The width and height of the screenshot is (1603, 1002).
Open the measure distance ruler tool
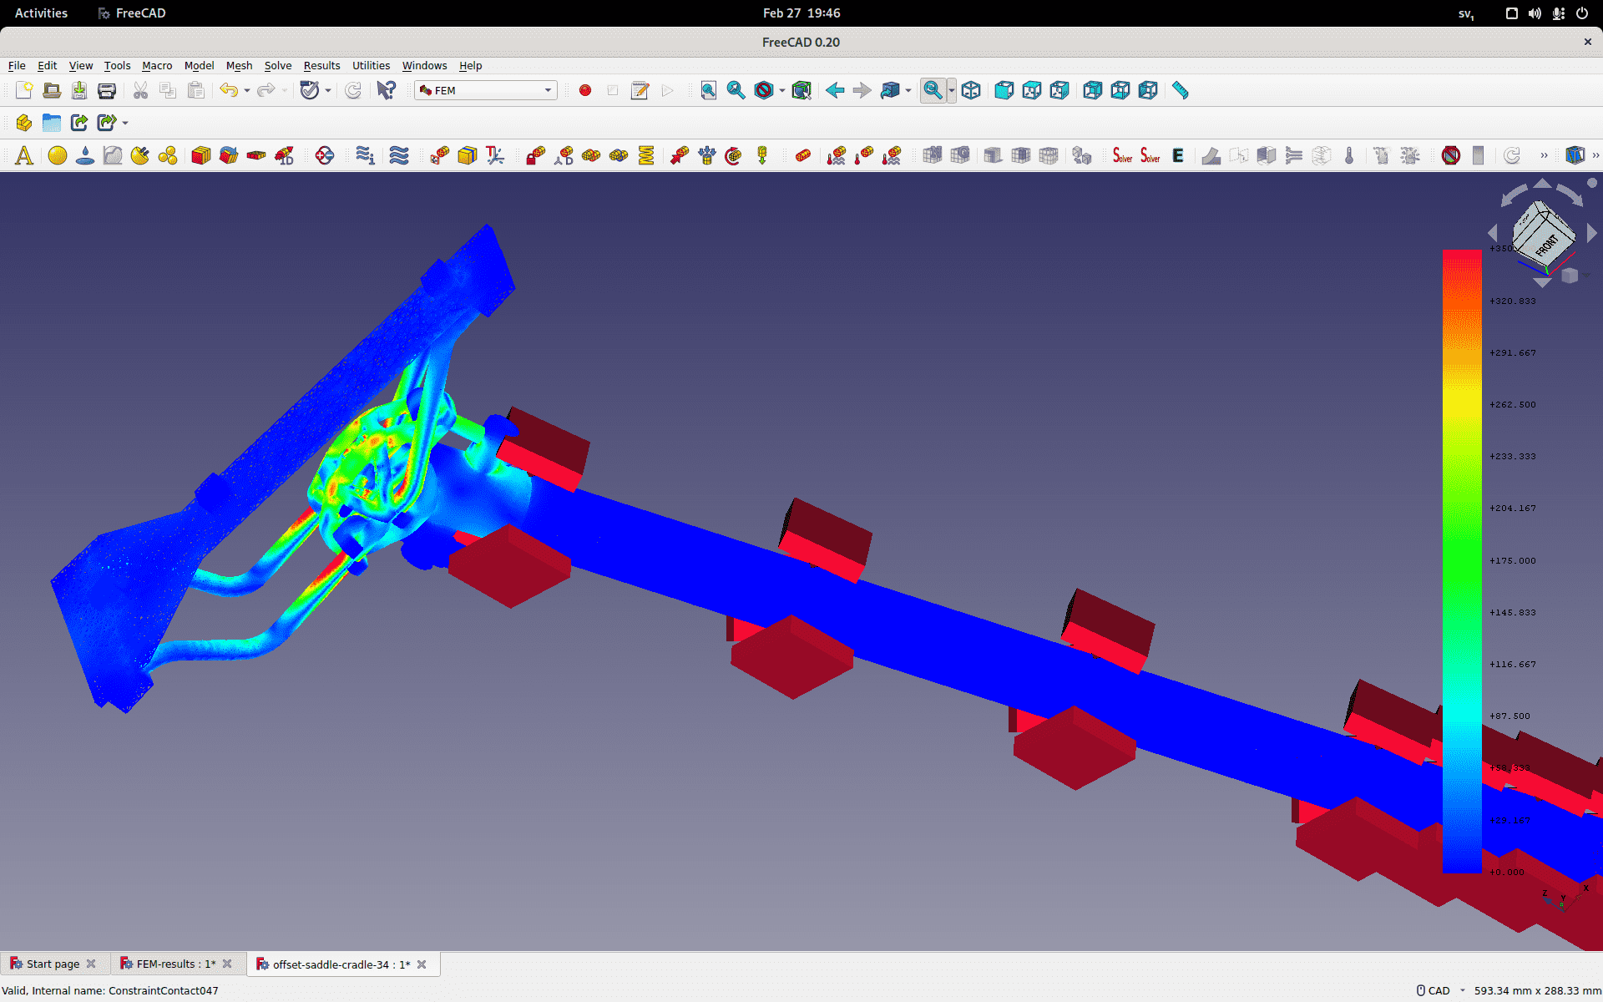1180,90
